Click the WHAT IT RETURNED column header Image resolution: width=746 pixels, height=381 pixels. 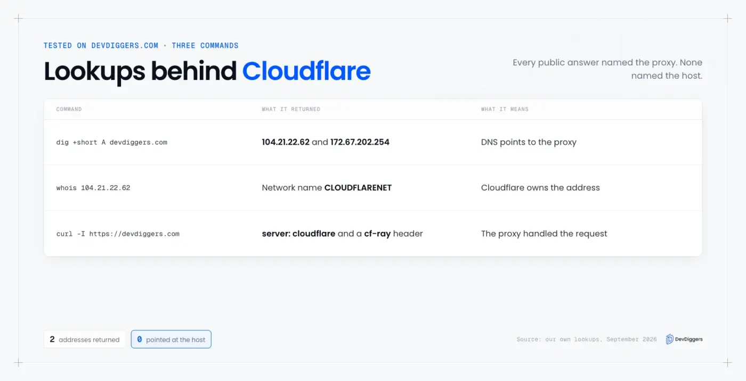(291, 109)
